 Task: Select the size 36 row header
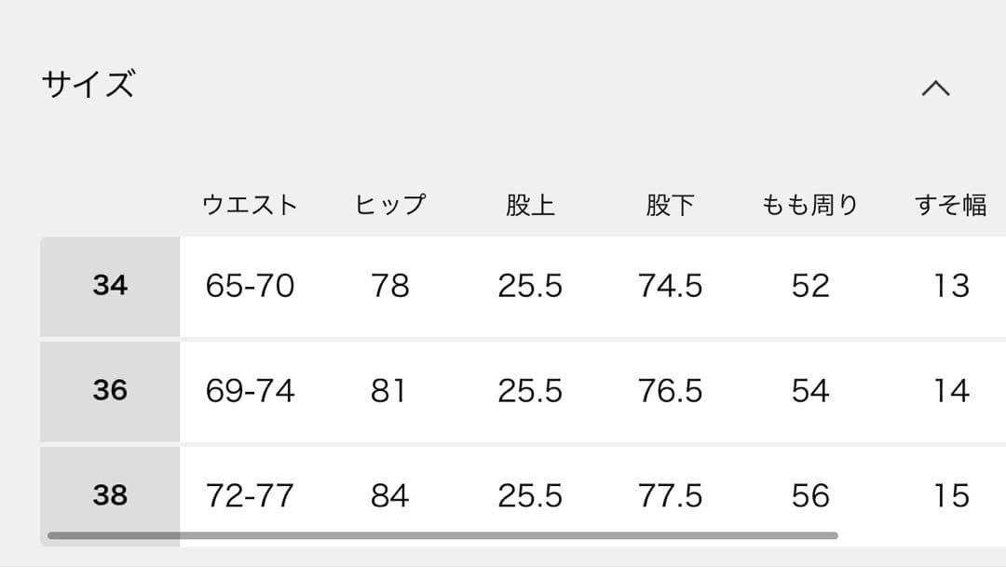coord(110,390)
